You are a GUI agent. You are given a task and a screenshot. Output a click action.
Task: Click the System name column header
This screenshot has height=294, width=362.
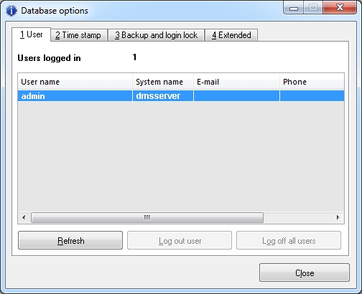point(163,82)
